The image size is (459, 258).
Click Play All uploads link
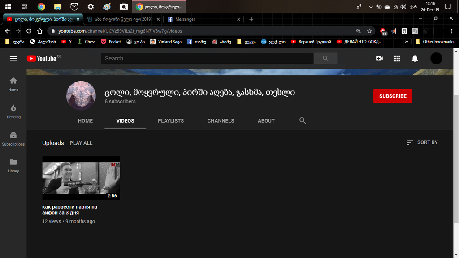click(81, 143)
